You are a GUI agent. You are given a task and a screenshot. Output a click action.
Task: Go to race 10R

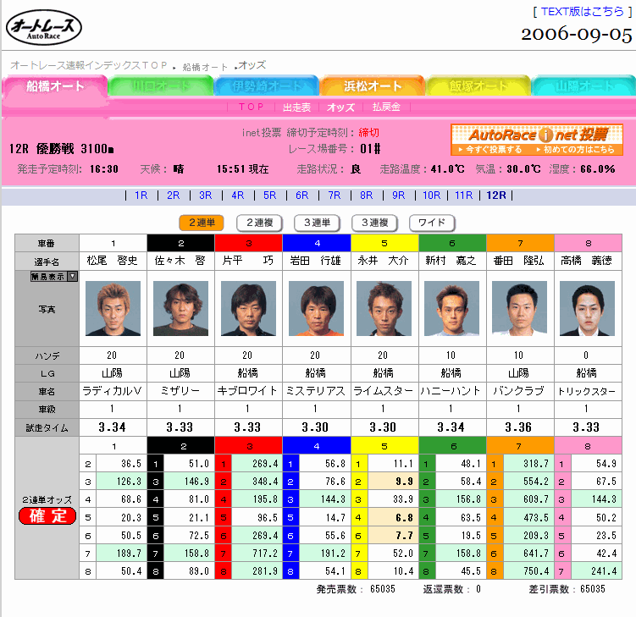click(x=431, y=196)
